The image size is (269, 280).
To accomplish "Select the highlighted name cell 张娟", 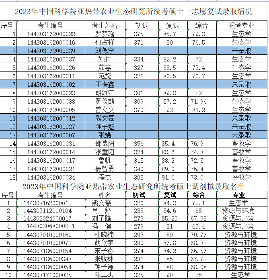I will [105, 135].
